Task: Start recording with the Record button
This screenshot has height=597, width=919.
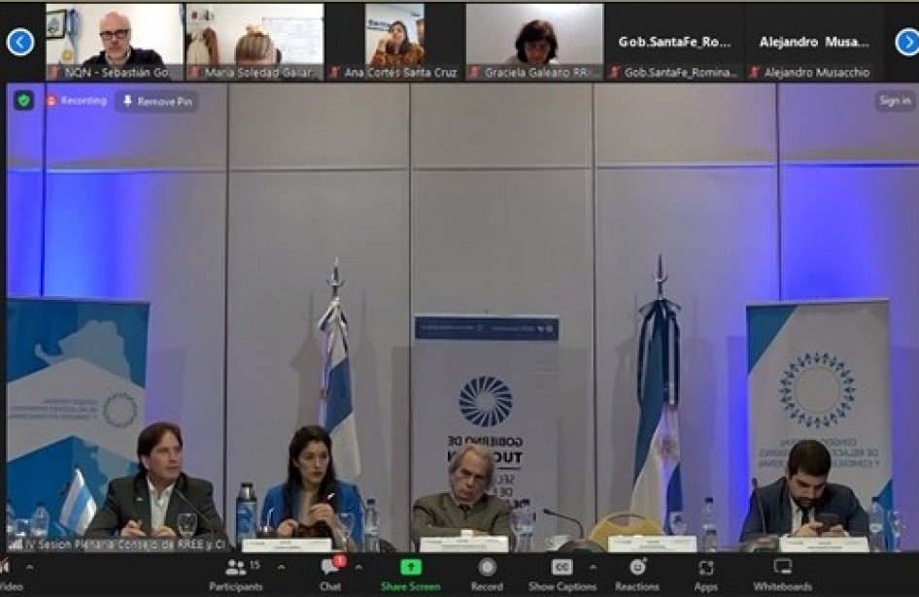Action: click(x=487, y=572)
